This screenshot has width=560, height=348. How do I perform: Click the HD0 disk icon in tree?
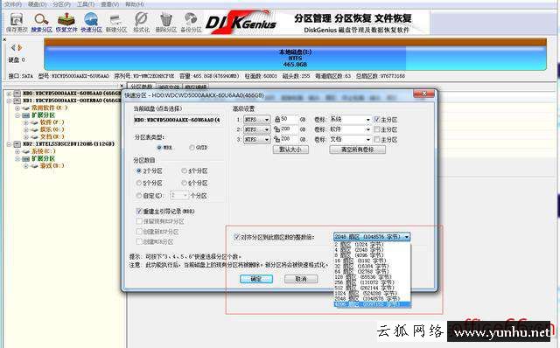[17, 94]
